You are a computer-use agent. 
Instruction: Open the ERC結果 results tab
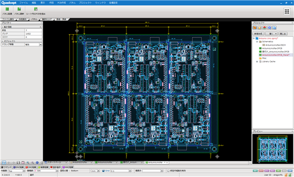(19, 167)
